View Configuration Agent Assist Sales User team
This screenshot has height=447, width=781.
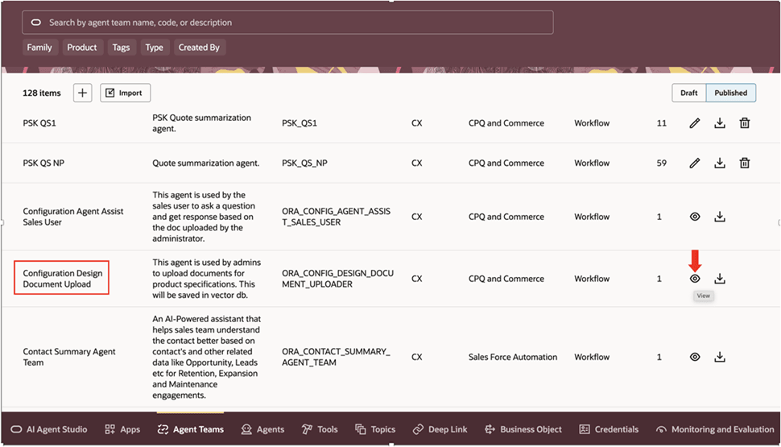(695, 217)
